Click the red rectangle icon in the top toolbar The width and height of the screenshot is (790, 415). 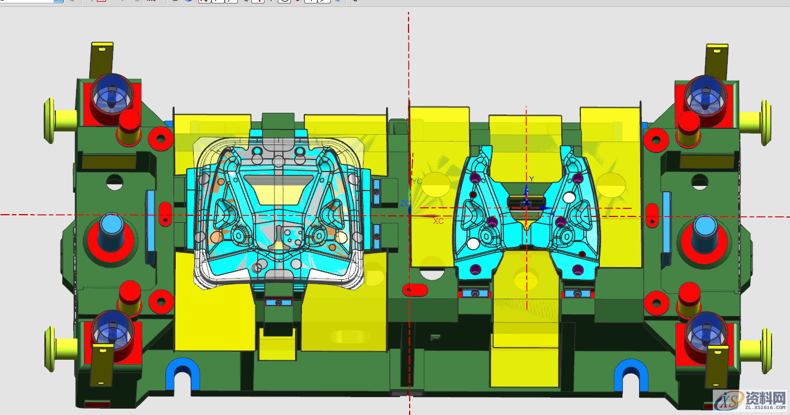pyautogui.click(x=101, y=2)
